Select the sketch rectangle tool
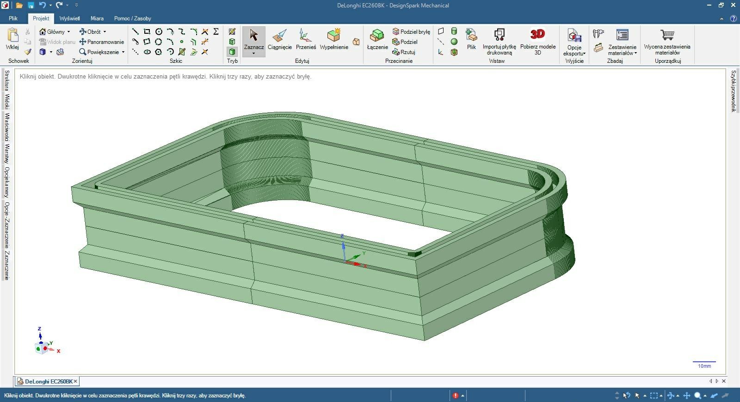This screenshot has height=402, width=740. [147, 31]
